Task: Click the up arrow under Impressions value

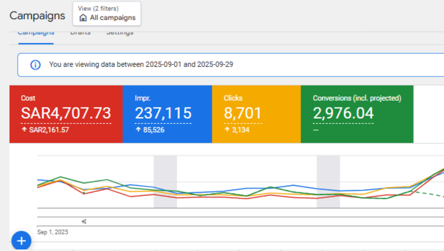Action: [138, 130]
